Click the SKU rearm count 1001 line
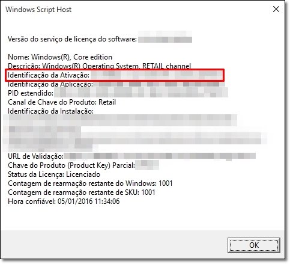 (82, 192)
